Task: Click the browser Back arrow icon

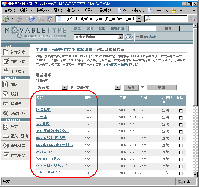Action: point(6,19)
